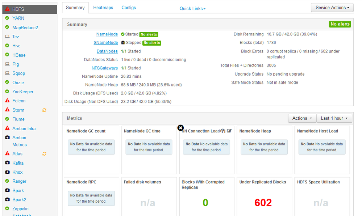Click the Spark maintenance mode icon
Screen dimensions: 362x216
(x=7, y=190)
